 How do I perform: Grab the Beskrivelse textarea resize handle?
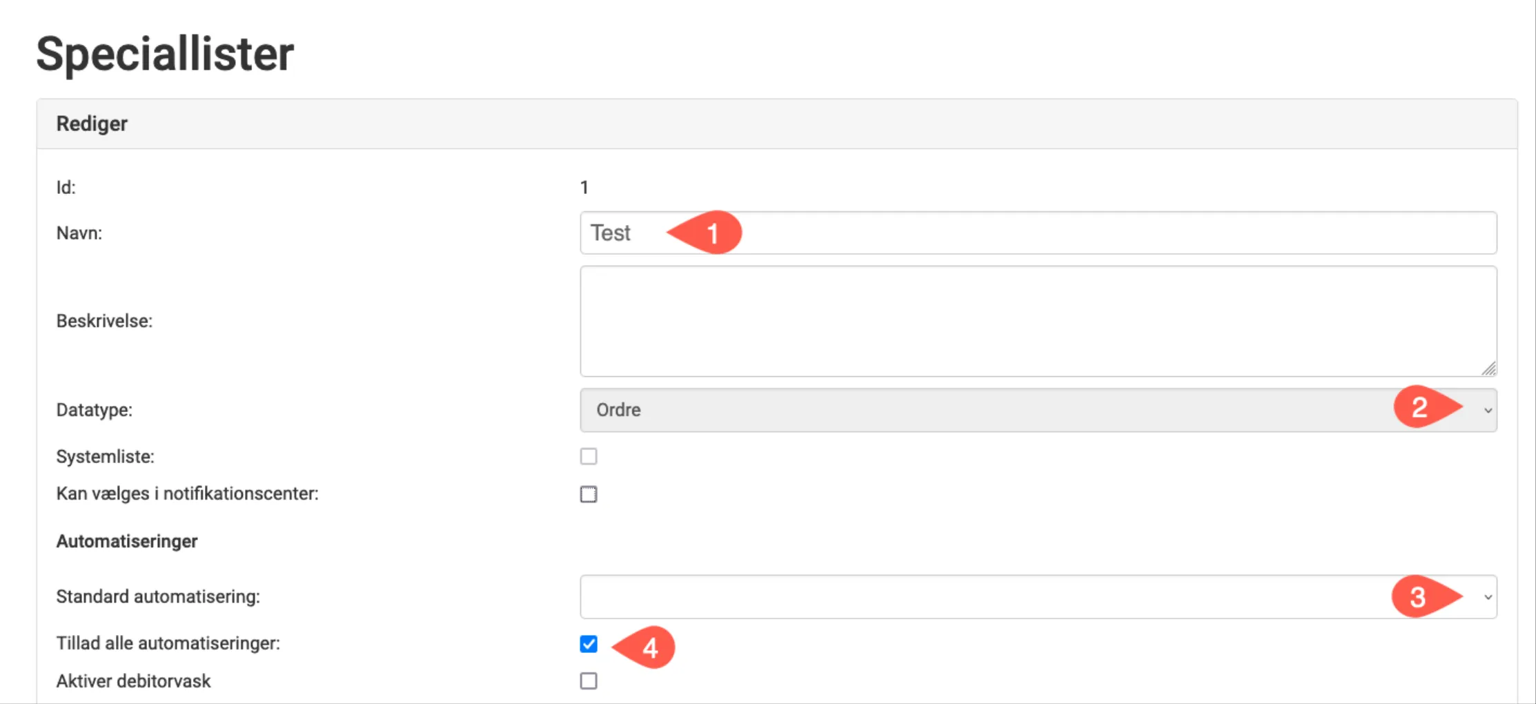tap(1488, 369)
